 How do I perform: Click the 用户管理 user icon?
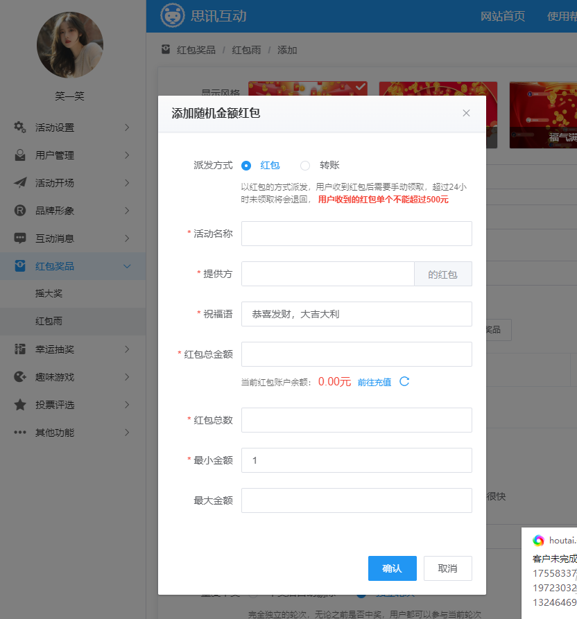click(x=19, y=155)
